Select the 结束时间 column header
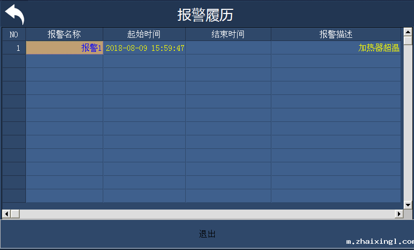414x250 pixels. point(228,34)
